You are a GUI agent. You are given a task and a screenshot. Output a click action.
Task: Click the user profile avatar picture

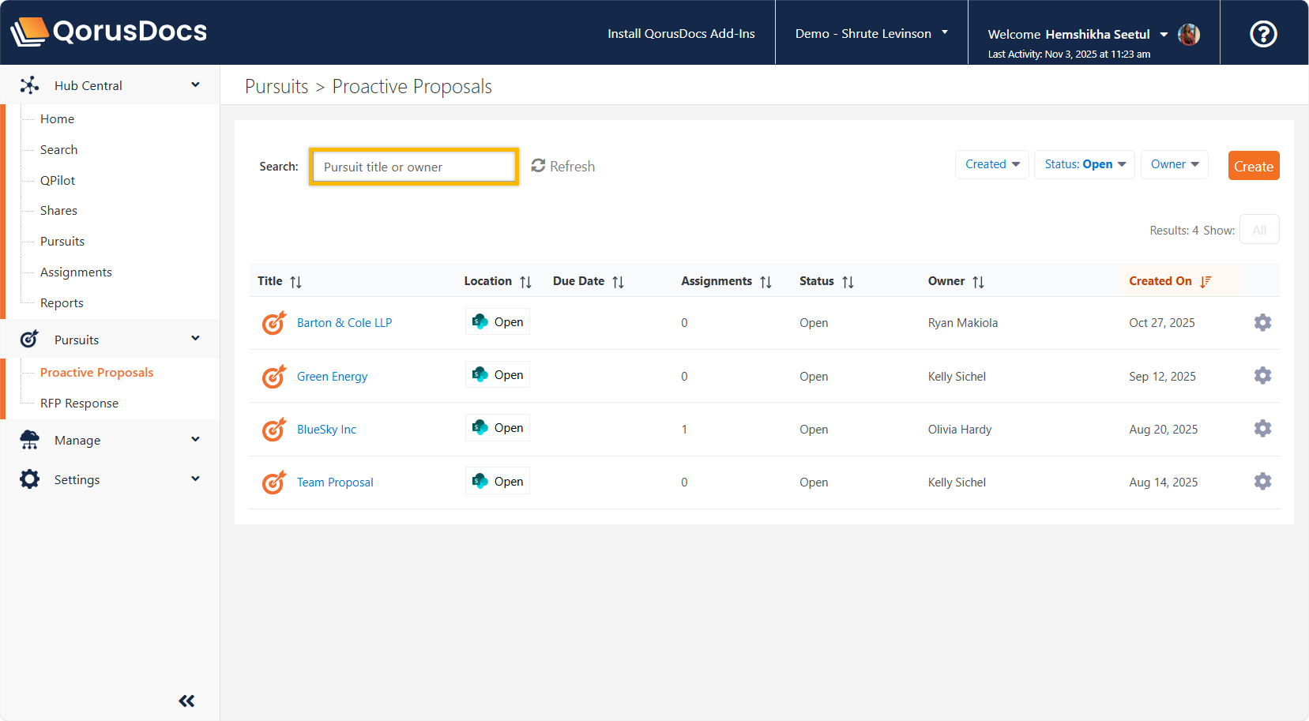point(1188,34)
